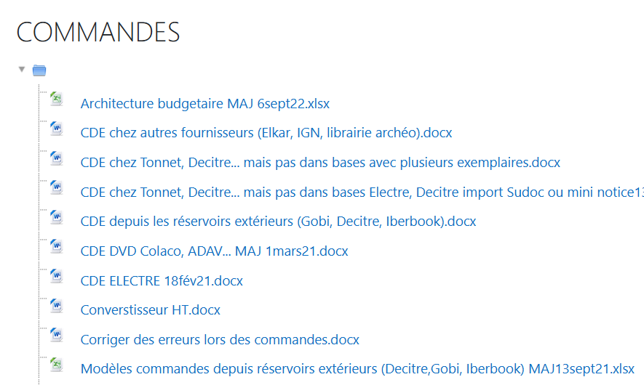Click Word icon beside CDE DVD Colaco file
The image size is (644, 385).
(x=57, y=247)
